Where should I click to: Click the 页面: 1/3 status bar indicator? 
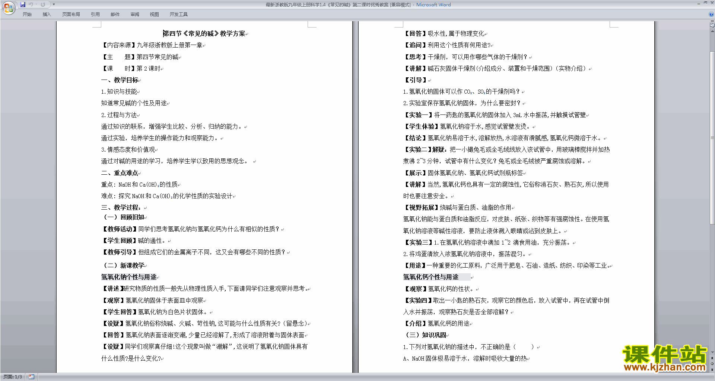pos(13,377)
